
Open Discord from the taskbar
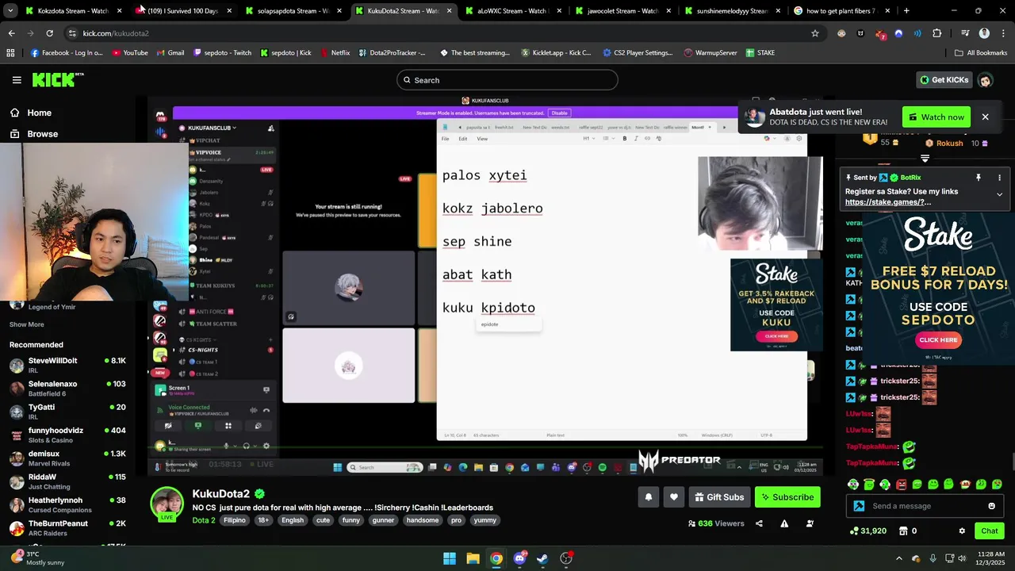[x=519, y=558]
